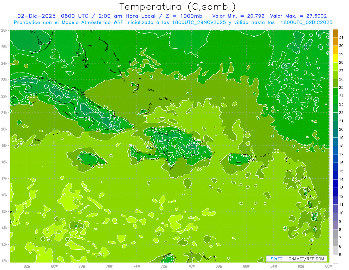Click the '66W' longitude label
The width and height of the screenshot is (349, 270).
coord(246,266)
